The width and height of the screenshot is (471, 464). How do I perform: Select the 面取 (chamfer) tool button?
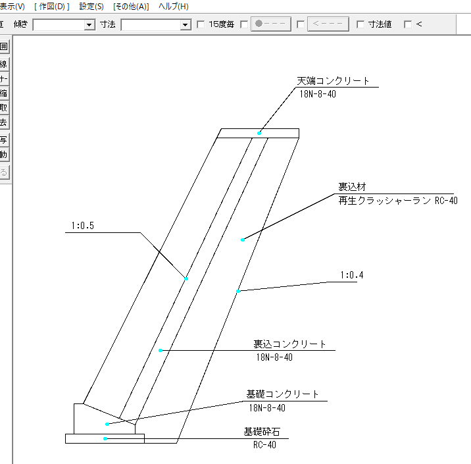pos(3,108)
